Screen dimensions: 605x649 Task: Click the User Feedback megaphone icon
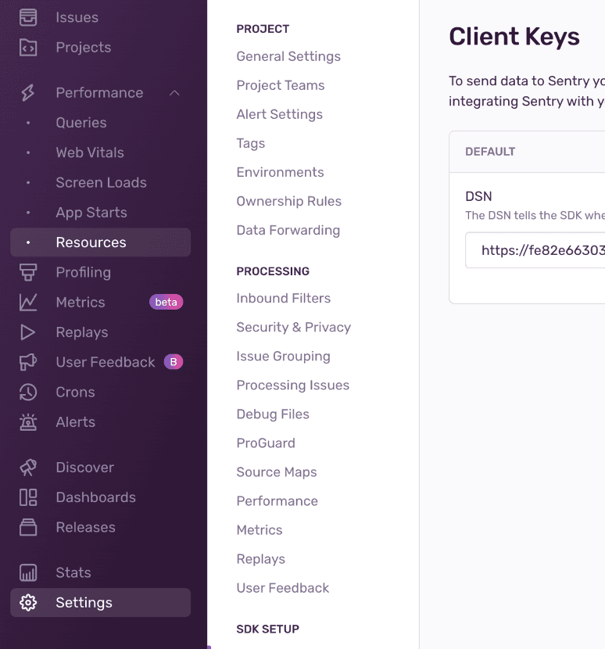(28, 362)
